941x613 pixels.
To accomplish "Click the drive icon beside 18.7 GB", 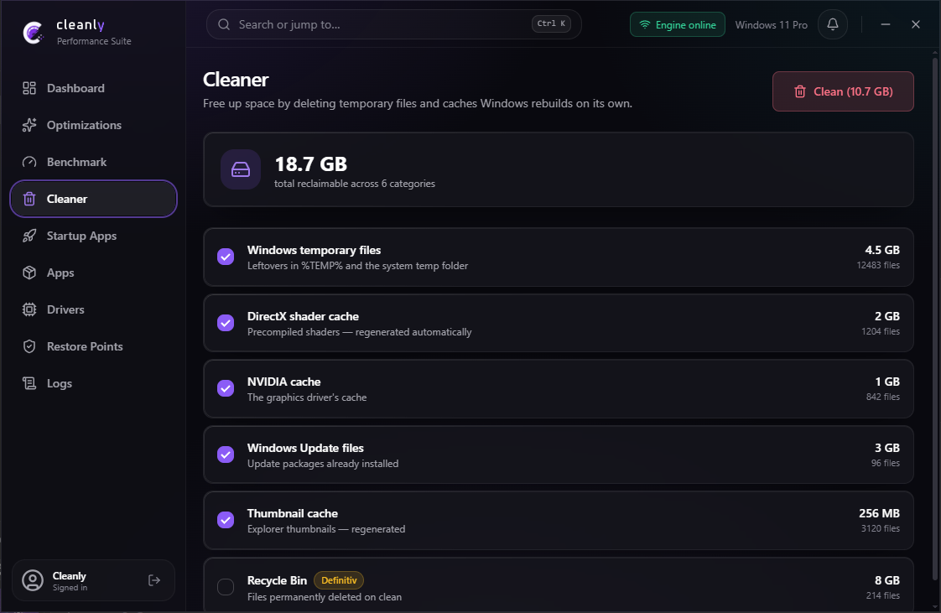I will pyautogui.click(x=241, y=169).
